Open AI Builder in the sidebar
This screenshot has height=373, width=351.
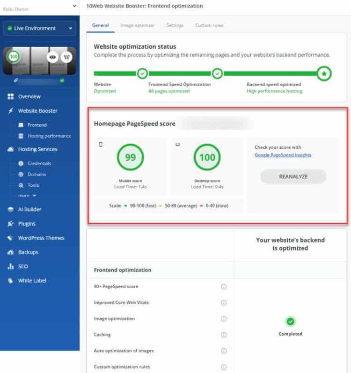(30, 210)
